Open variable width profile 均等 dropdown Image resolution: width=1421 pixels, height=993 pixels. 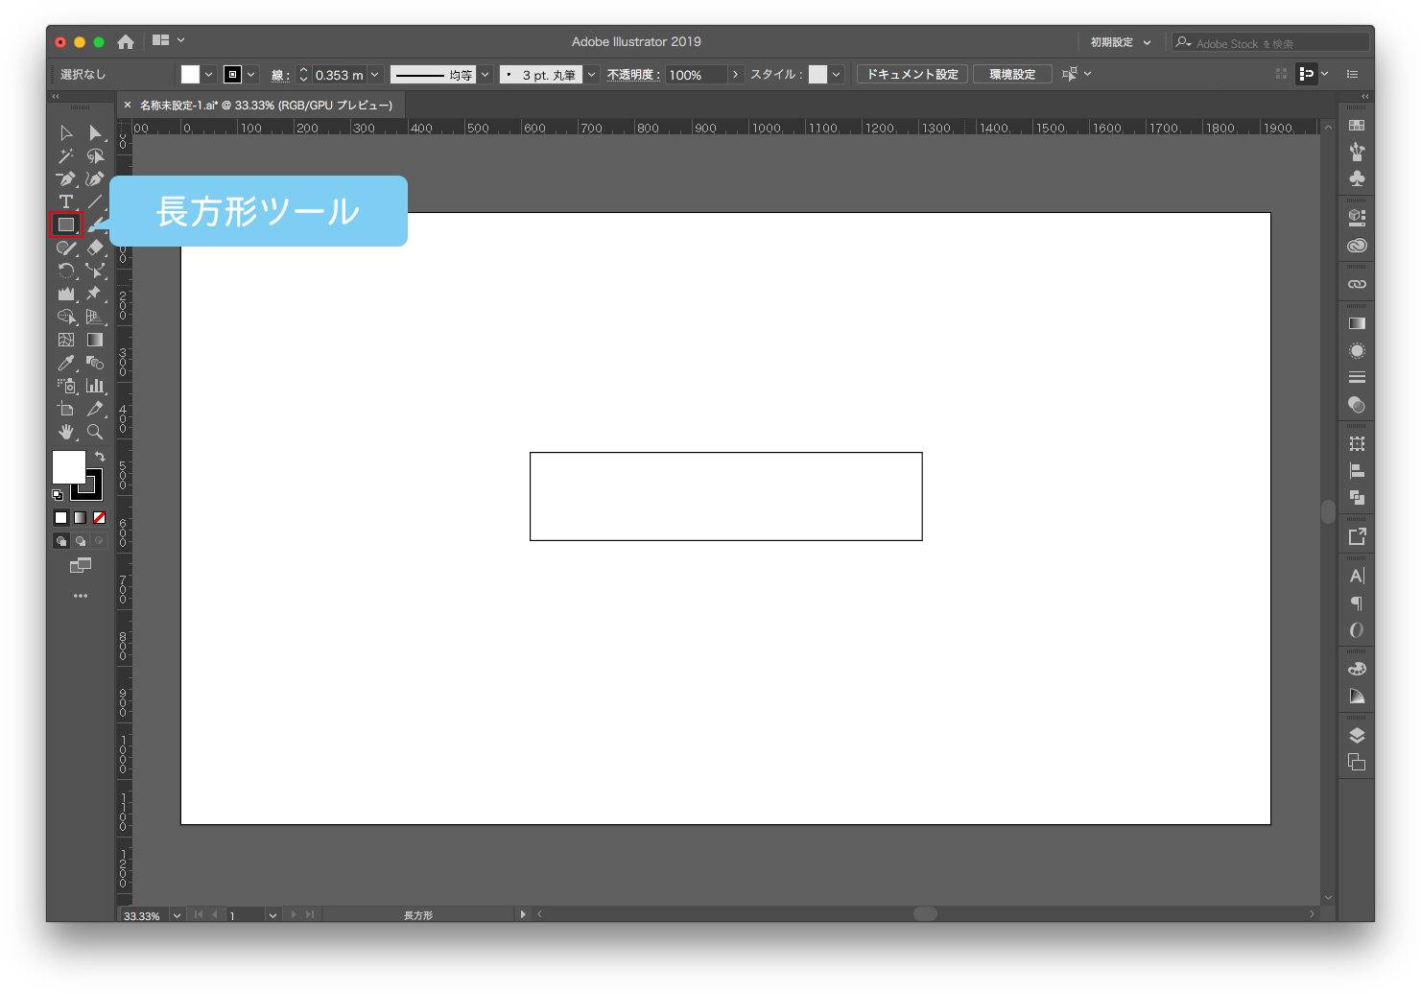[x=485, y=74]
